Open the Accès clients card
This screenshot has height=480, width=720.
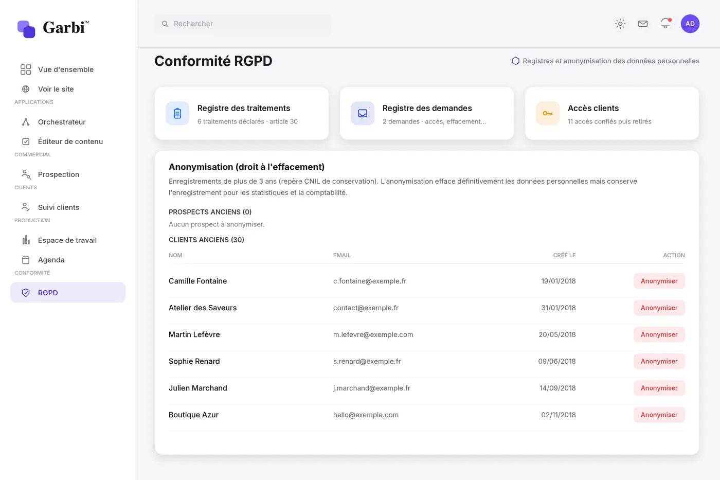click(612, 113)
